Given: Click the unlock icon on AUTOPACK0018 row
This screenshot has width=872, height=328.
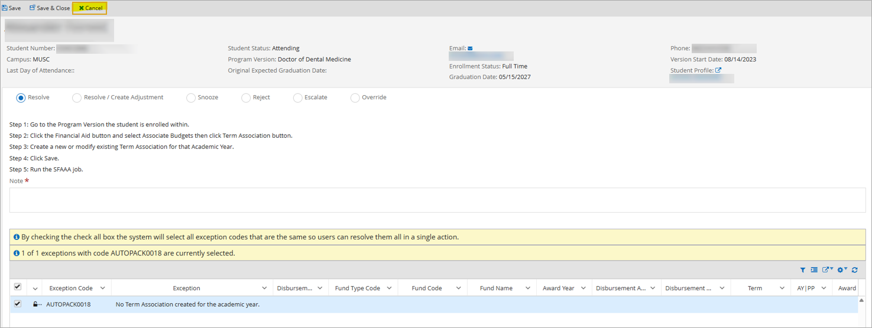Looking at the screenshot, I should (x=36, y=304).
